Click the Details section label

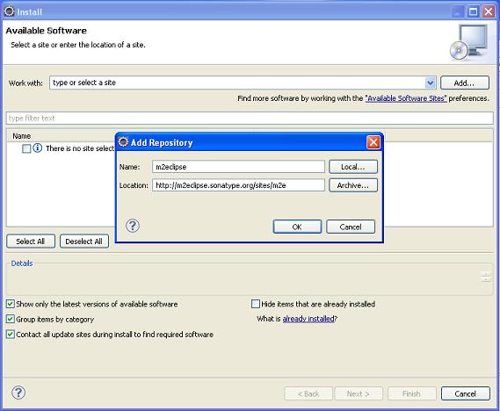point(22,263)
